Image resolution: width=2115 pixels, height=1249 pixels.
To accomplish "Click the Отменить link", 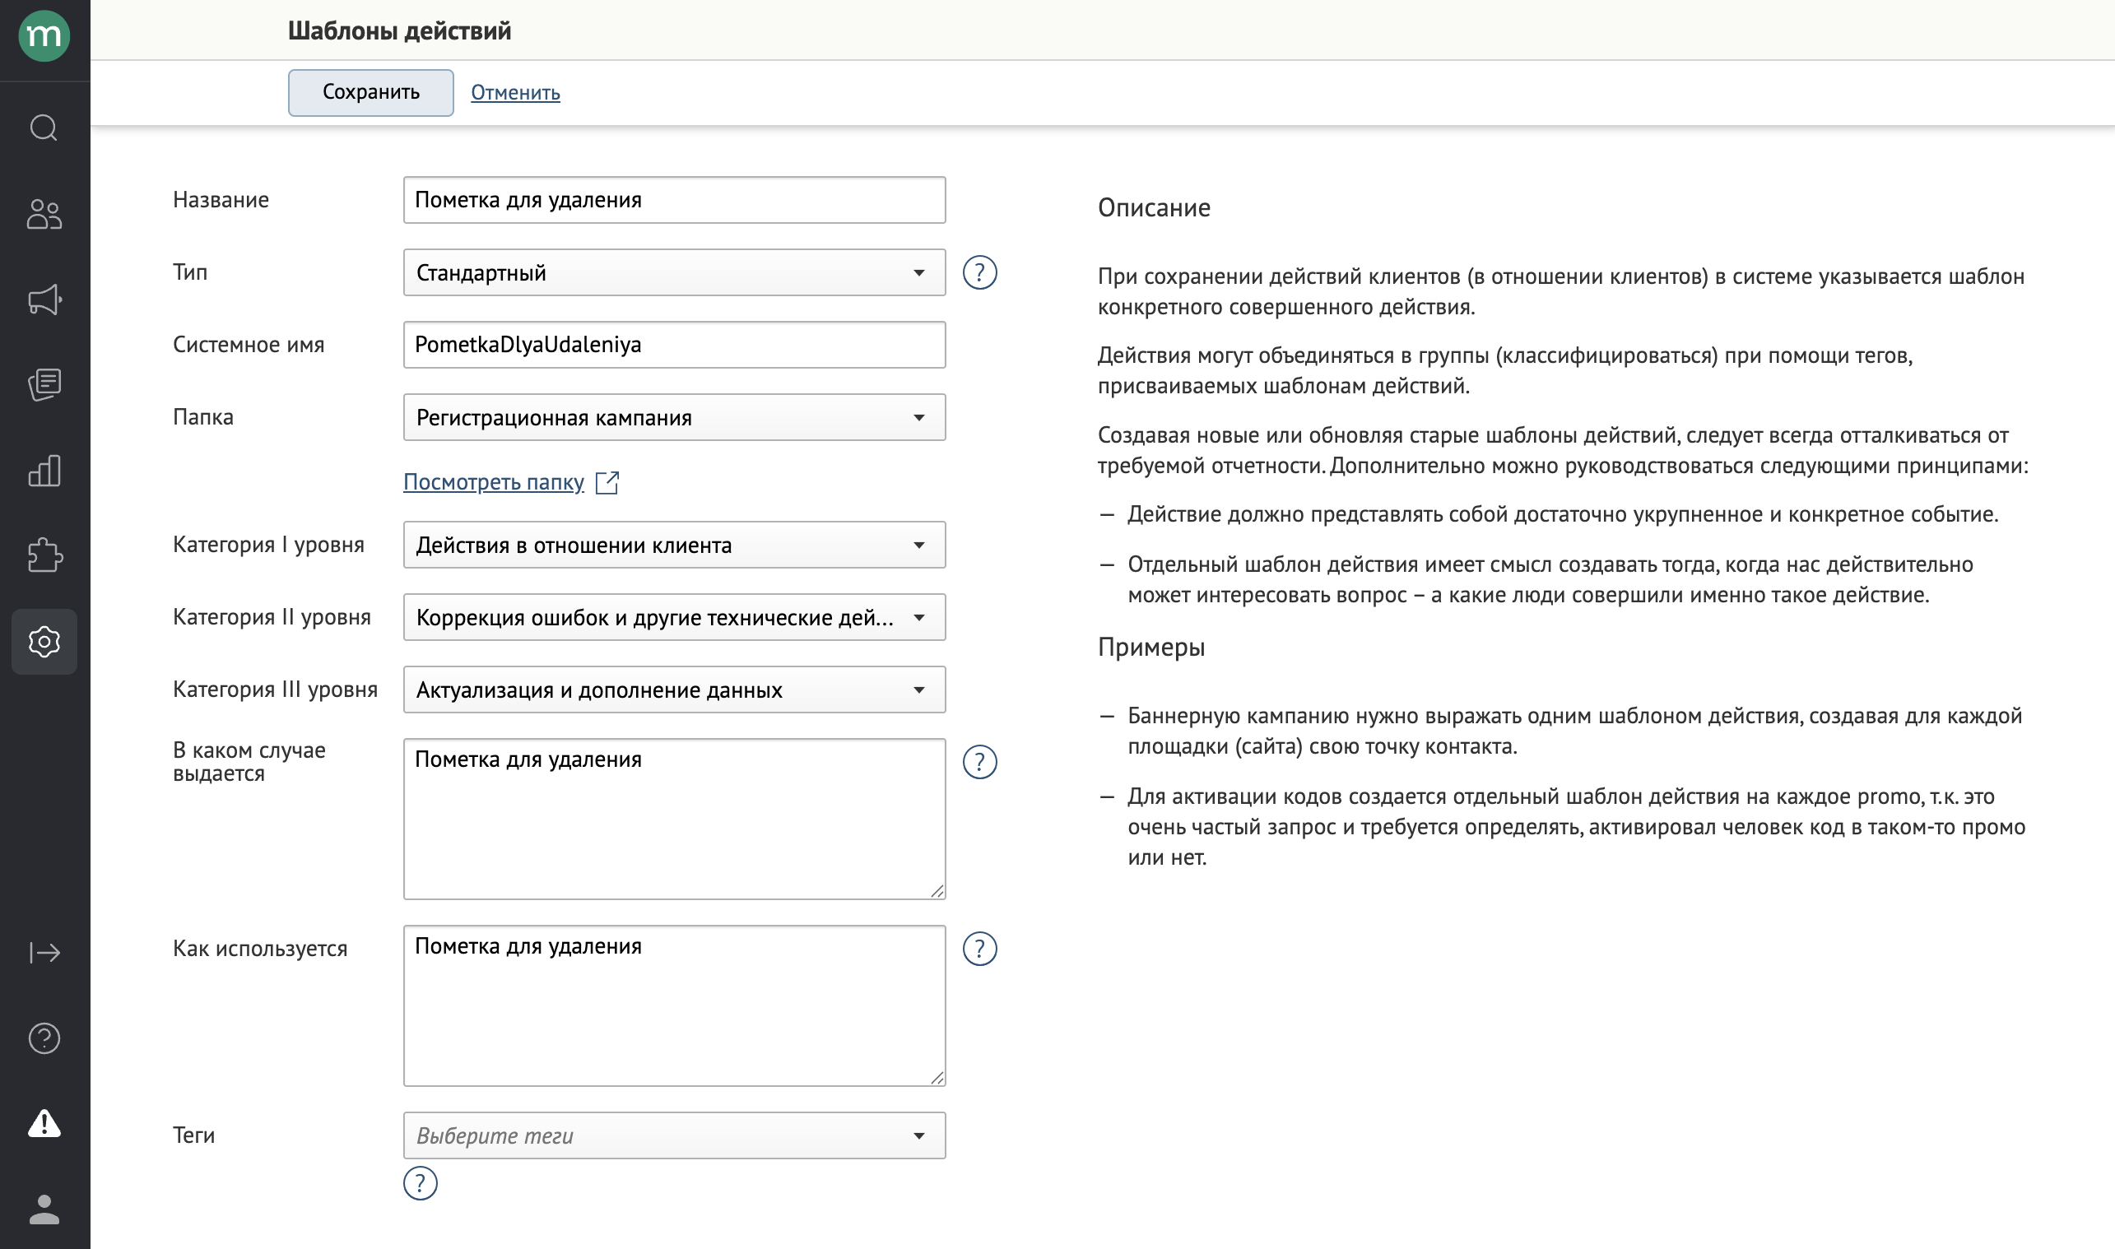I will click(515, 93).
